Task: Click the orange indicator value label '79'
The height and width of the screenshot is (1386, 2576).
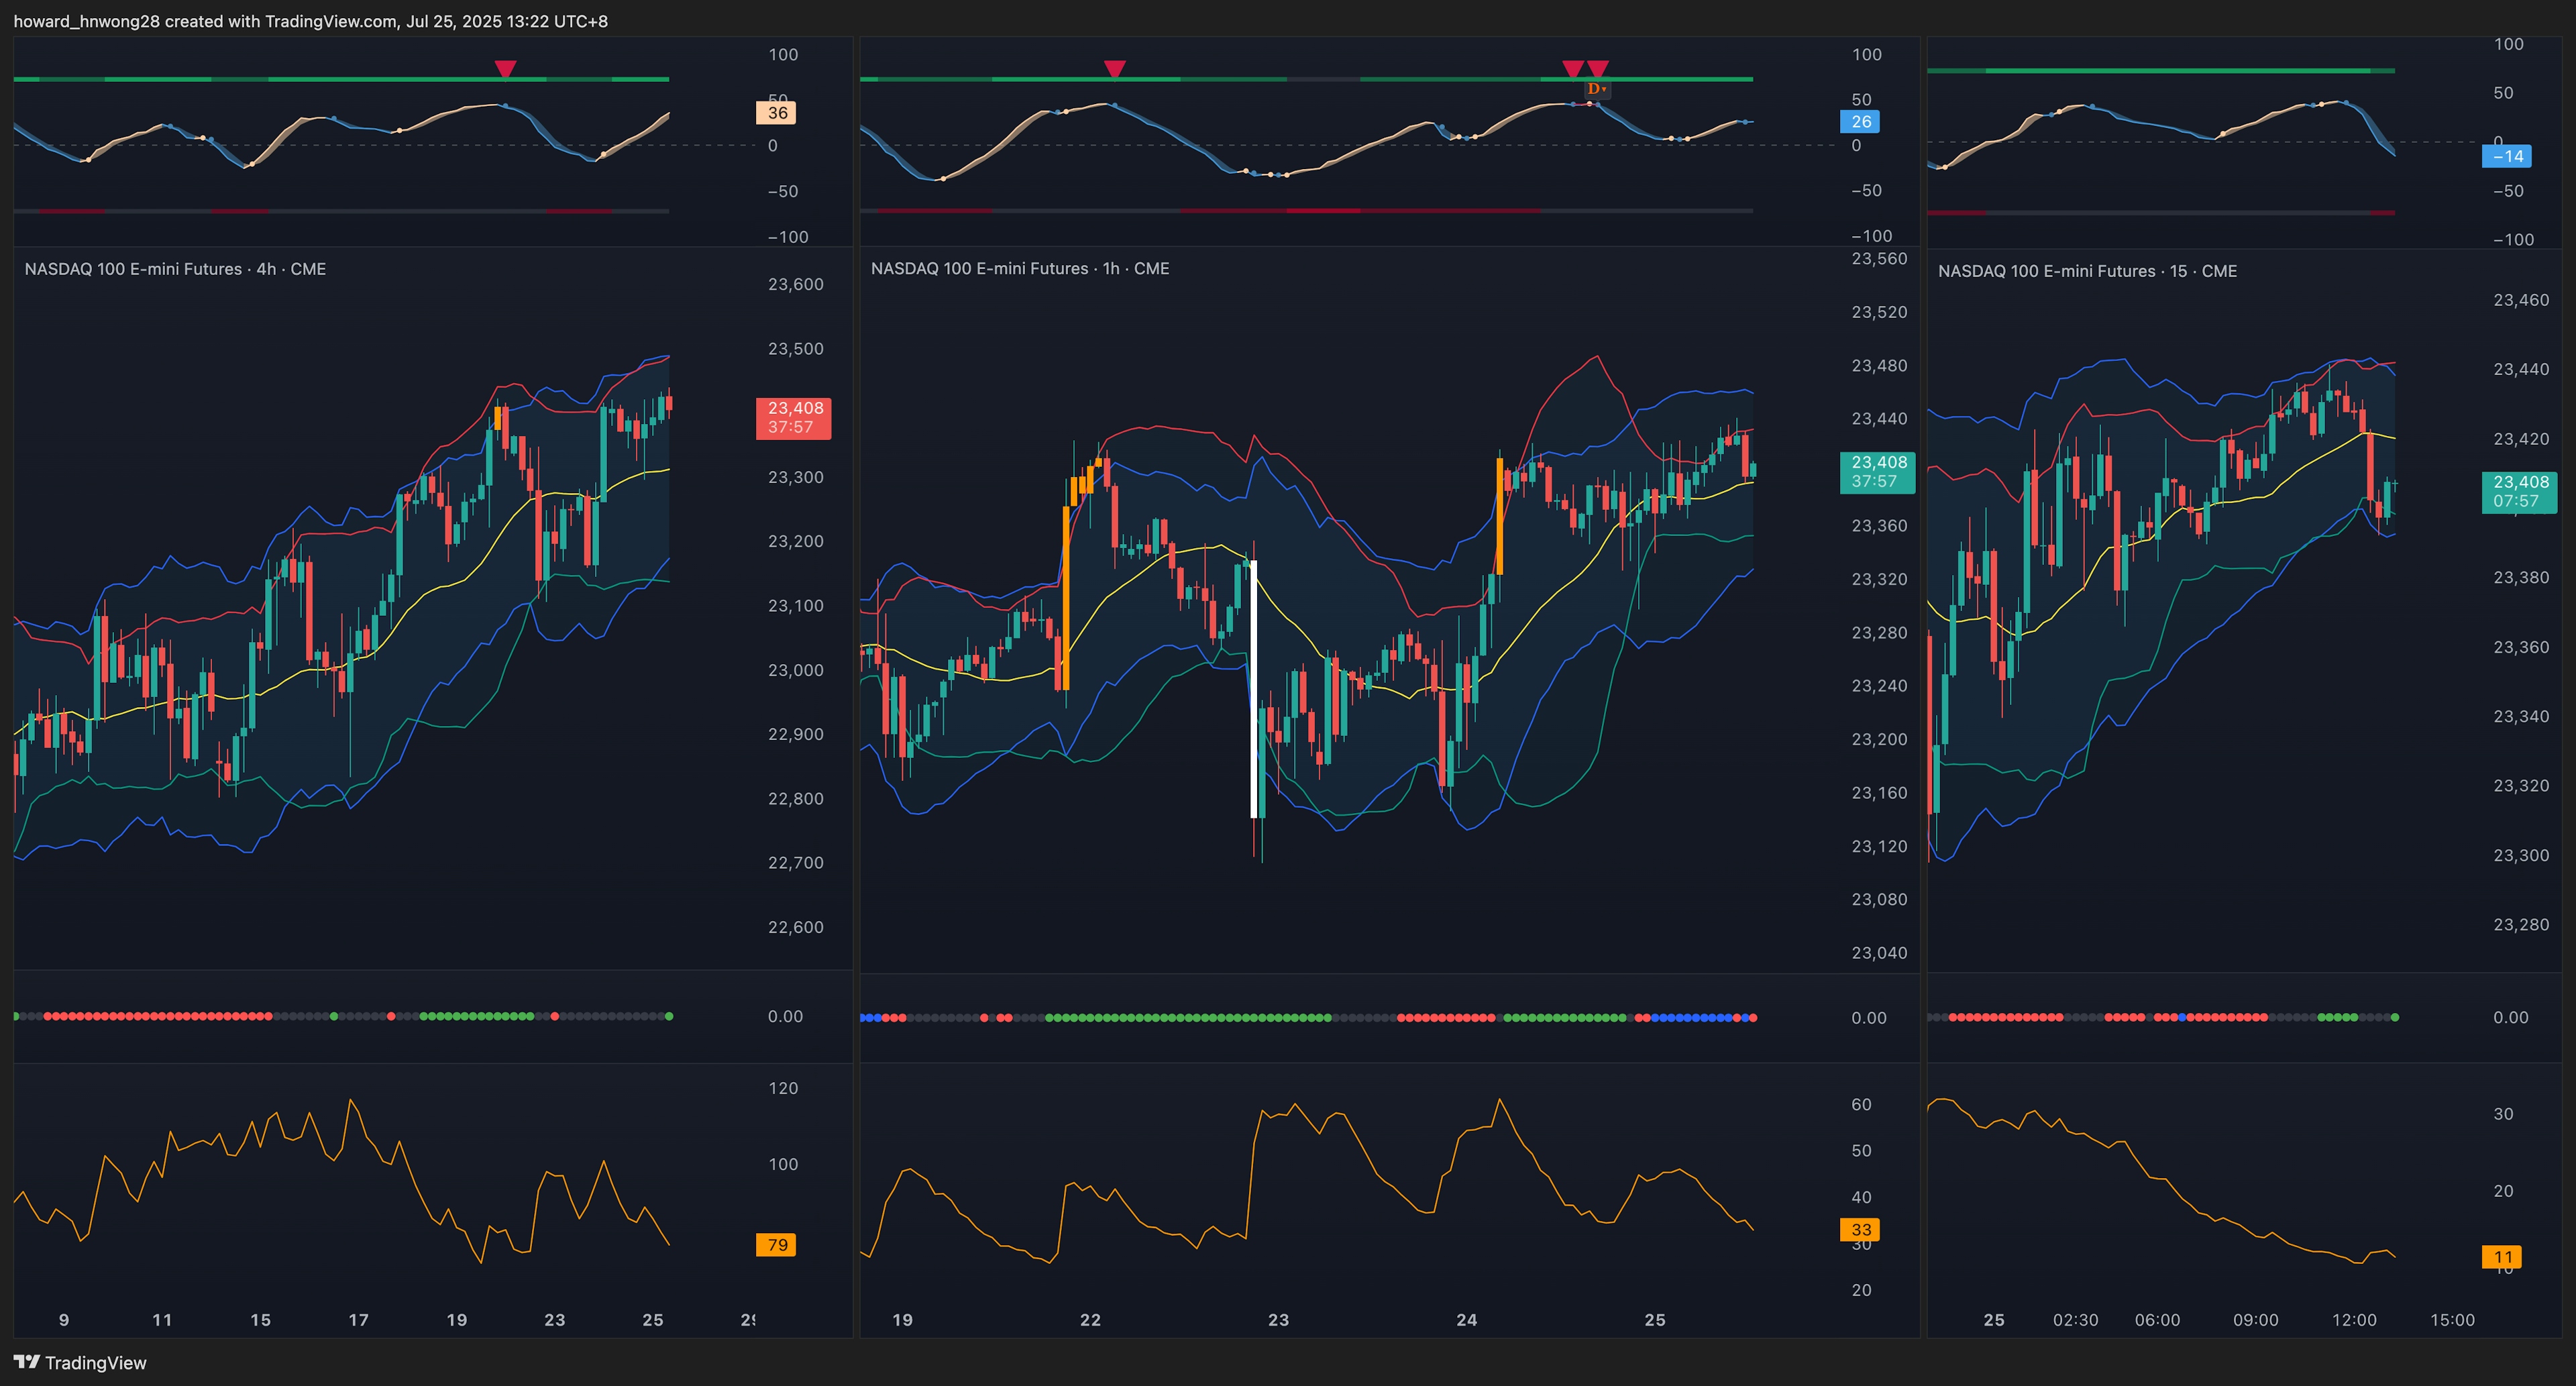Action: [x=776, y=1245]
